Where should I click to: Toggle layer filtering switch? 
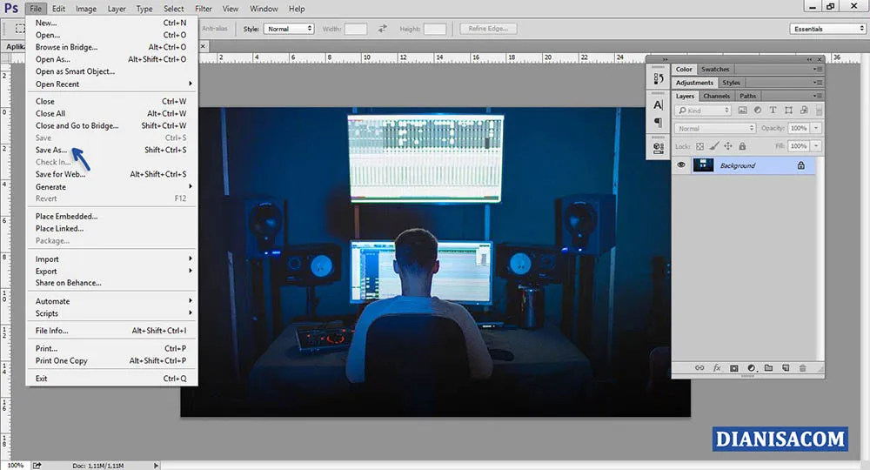pos(819,111)
